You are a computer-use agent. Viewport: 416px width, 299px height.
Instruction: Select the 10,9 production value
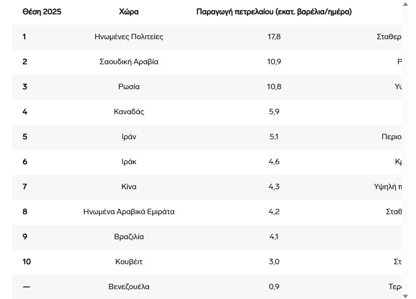coord(274,62)
